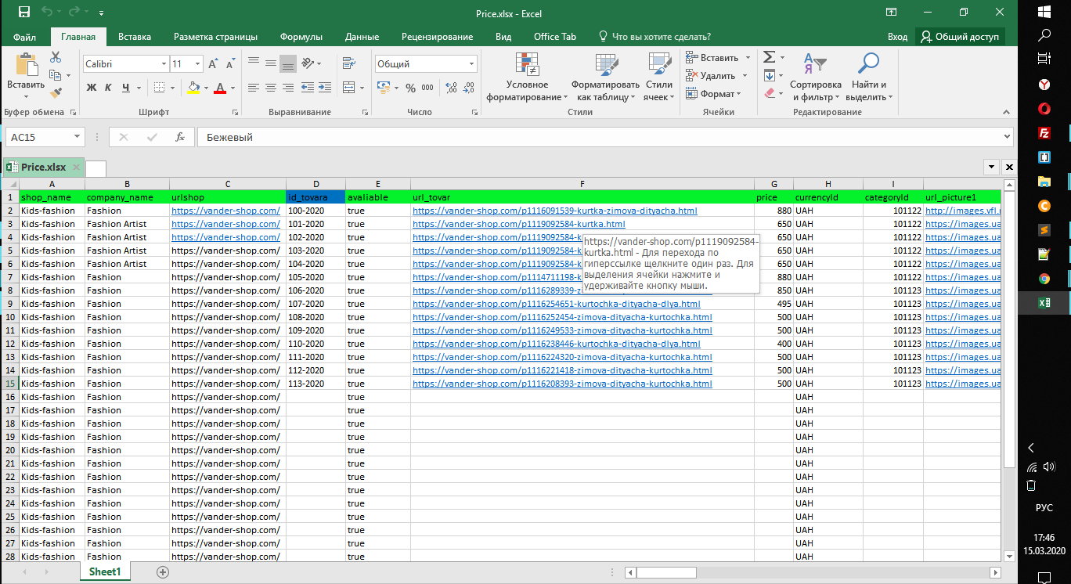
Task: Click the borders icon
Action: (159, 88)
